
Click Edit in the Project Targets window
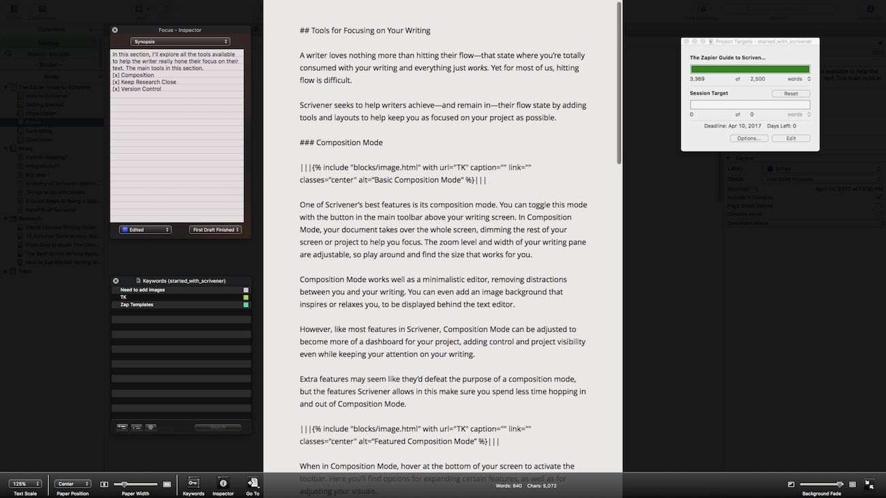[x=791, y=138]
